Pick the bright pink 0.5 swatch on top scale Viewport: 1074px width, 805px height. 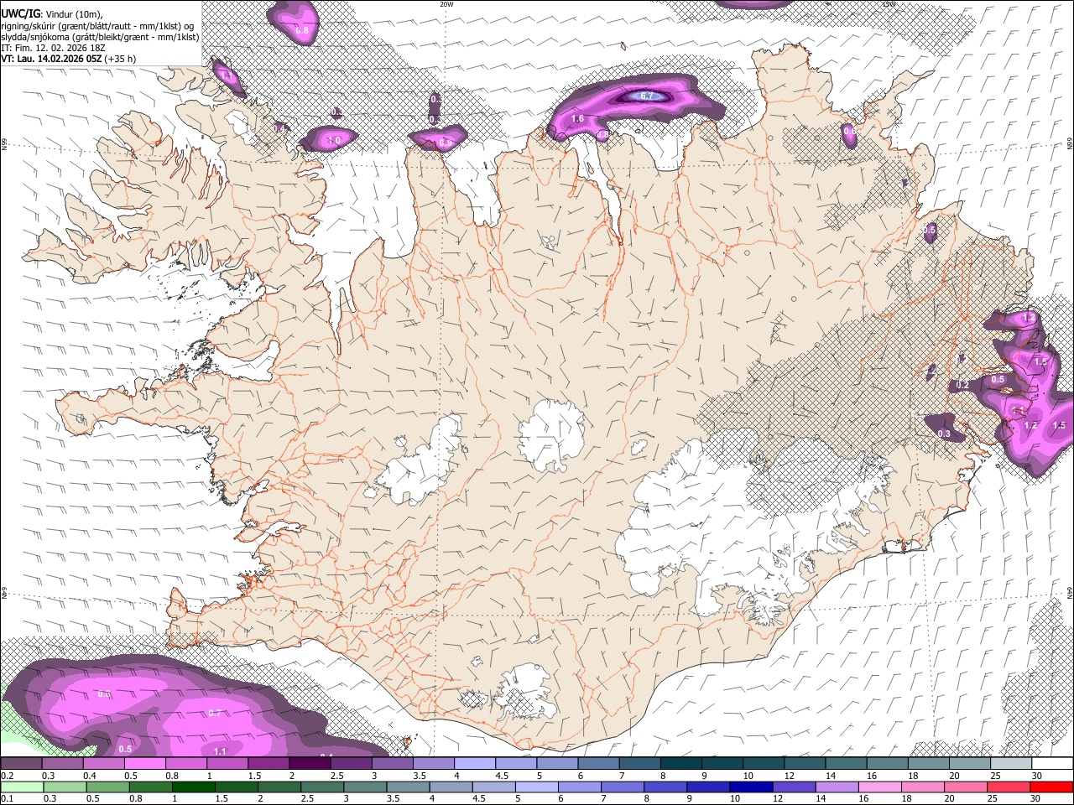[x=144, y=763]
